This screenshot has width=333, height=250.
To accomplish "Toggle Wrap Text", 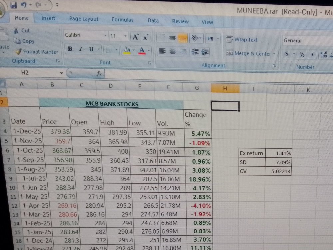I will coord(242,39).
